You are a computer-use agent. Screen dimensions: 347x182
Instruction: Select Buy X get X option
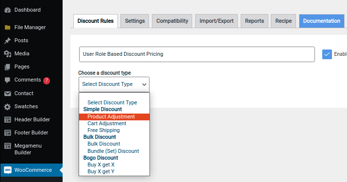tap(114, 165)
